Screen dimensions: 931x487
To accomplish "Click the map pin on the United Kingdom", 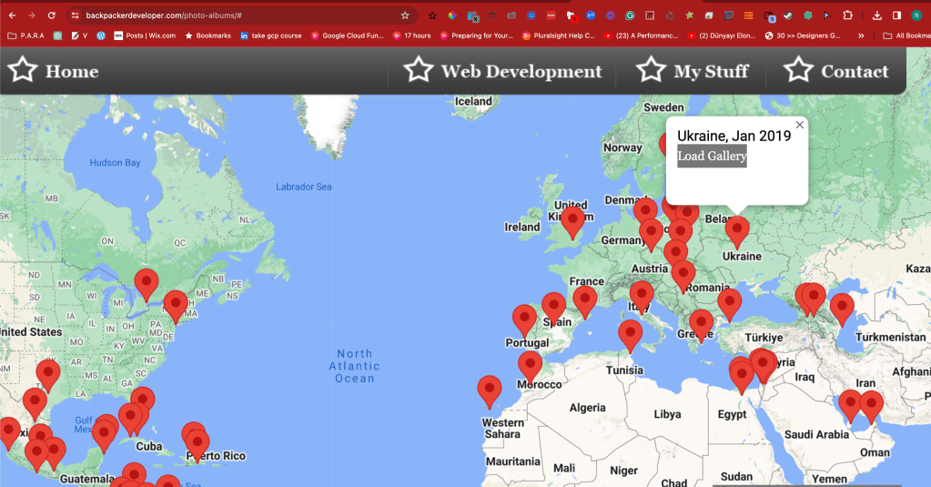I will click(x=572, y=223).
